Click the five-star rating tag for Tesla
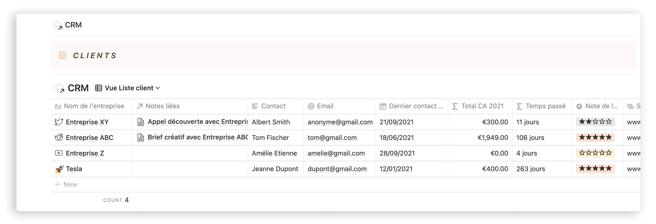Image resolution: width=656 pixels, height=224 pixels. coord(595,168)
